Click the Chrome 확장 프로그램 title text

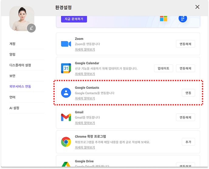click(90, 137)
